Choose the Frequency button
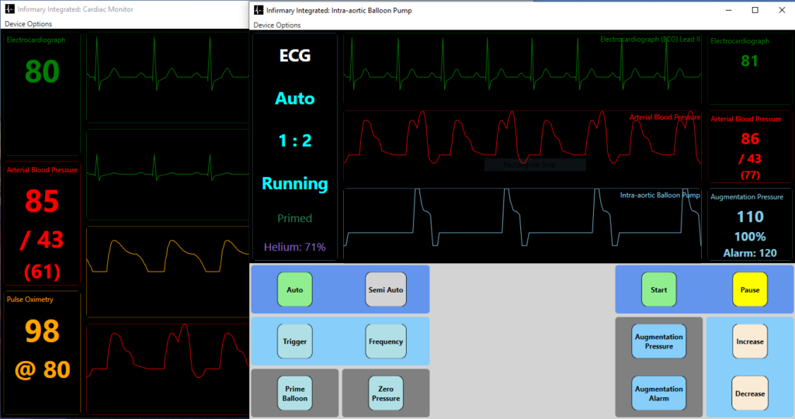The height and width of the screenshot is (419, 795). click(385, 341)
